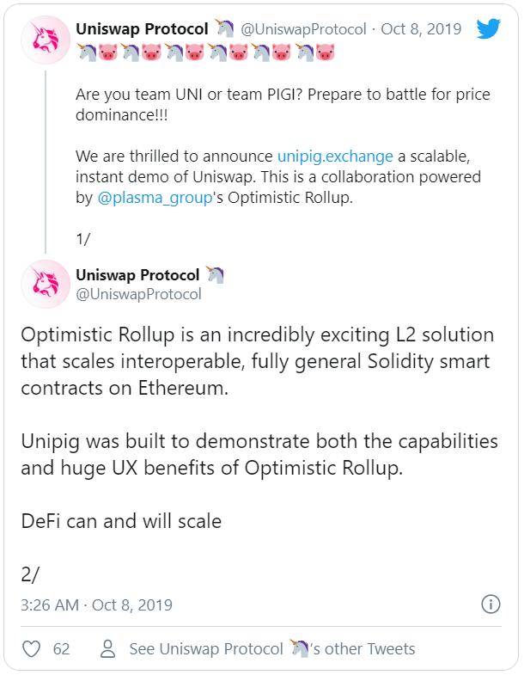Open the unipig.exchange link
The width and height of the screenshot is (524, 675).
335,156
